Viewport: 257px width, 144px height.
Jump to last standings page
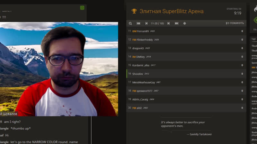tap(176, 23)
